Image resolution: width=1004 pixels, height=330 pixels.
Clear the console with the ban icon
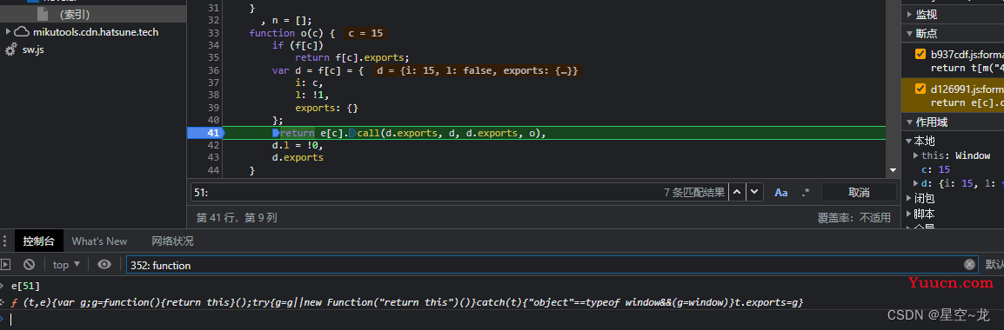30,264
